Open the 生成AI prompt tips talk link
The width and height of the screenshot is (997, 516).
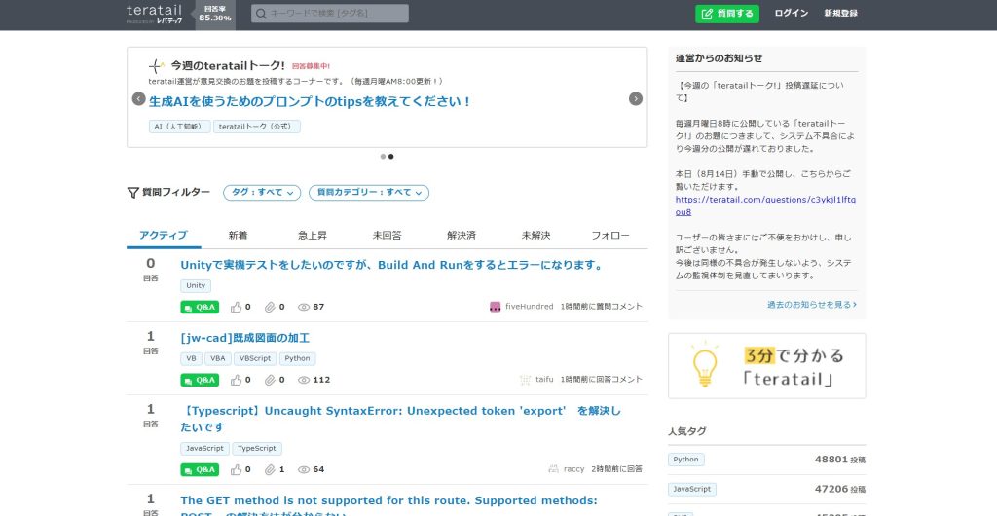point(311,101)
